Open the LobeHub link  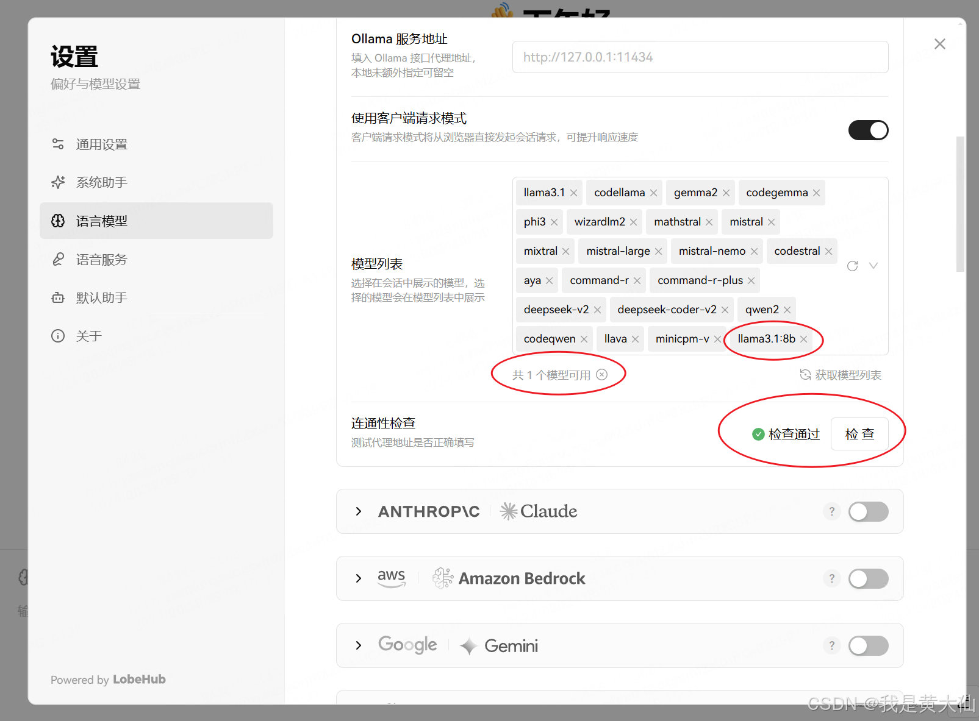tap(139, 679)
